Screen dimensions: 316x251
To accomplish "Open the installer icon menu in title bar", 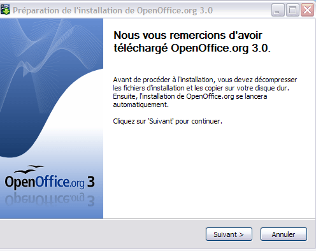I will pyautogui.click(x=5, y=10).
